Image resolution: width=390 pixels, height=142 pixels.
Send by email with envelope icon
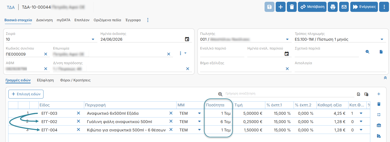(x=344, y=7)
